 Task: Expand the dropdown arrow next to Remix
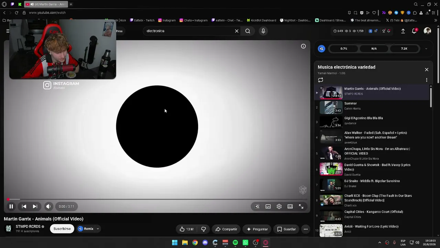[98, 229]
